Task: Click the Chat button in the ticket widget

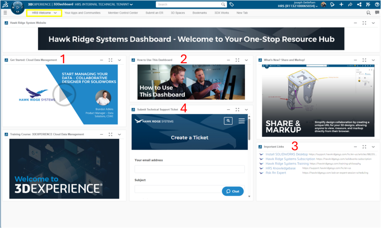Action: (233, 191)
